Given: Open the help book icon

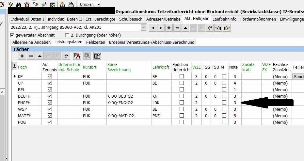Looking at the screenshot, I should (x=62, y=4).
